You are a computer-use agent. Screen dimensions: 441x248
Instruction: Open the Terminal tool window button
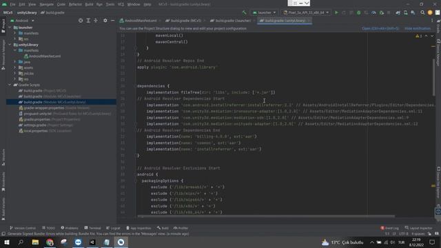point(92,228)
